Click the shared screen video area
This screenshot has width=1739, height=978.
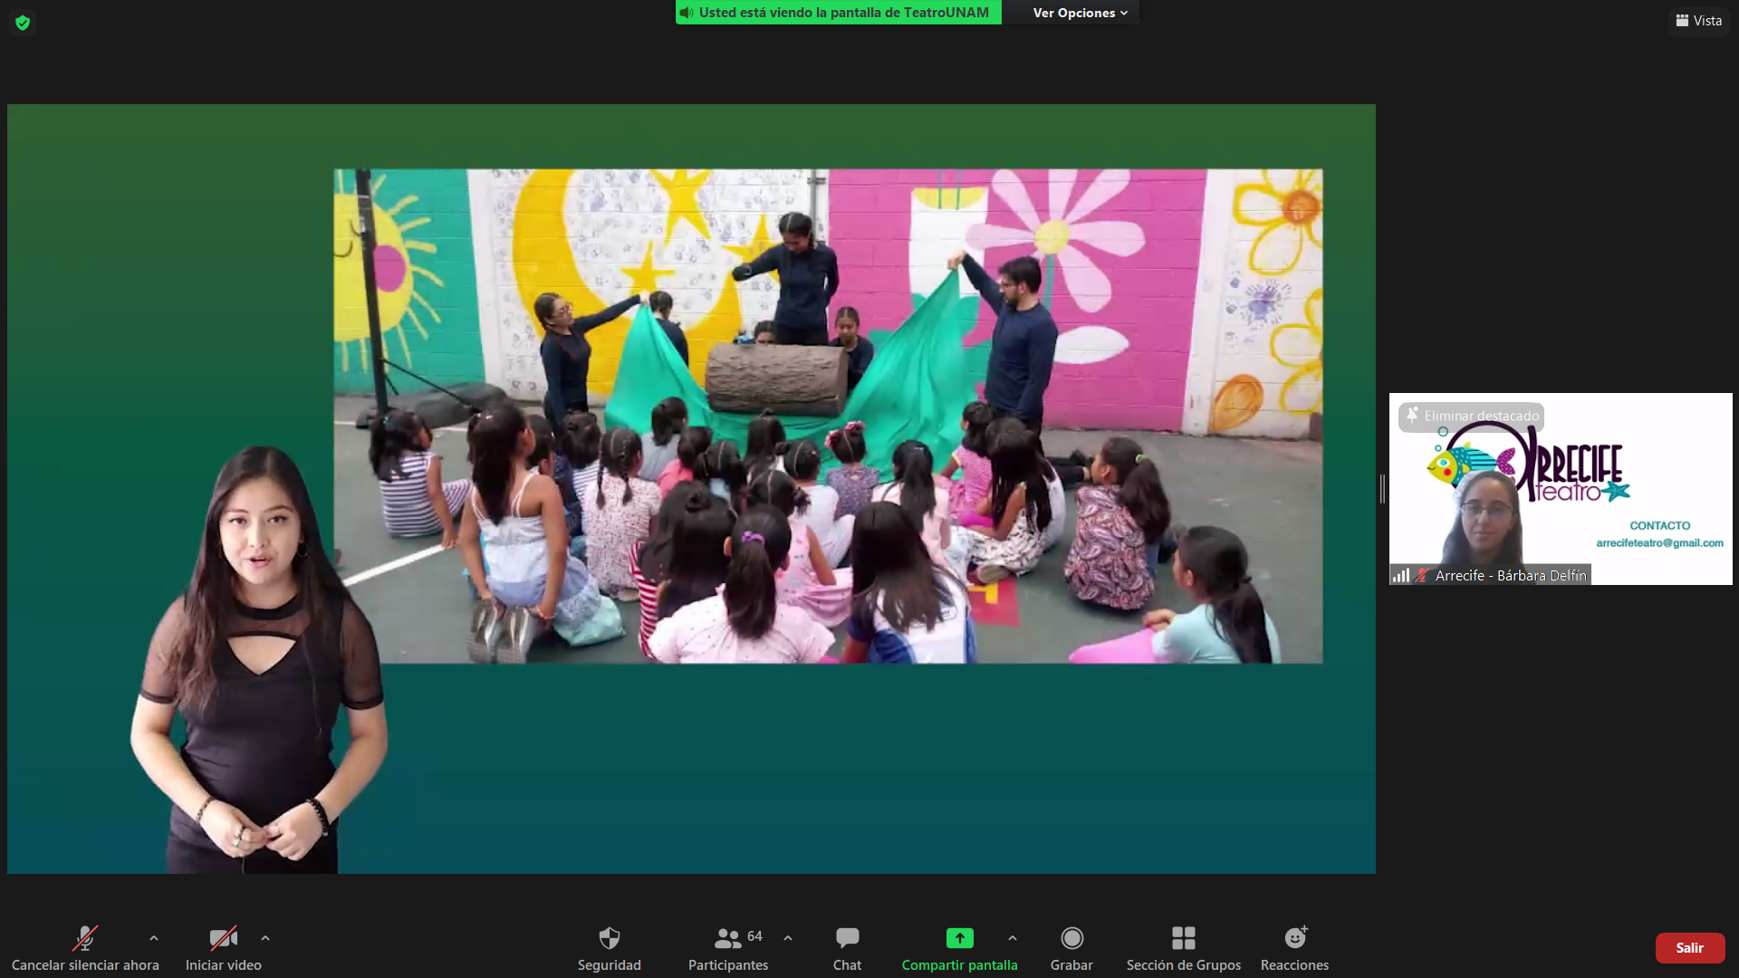pyautogui.click(x=691, y=489)
